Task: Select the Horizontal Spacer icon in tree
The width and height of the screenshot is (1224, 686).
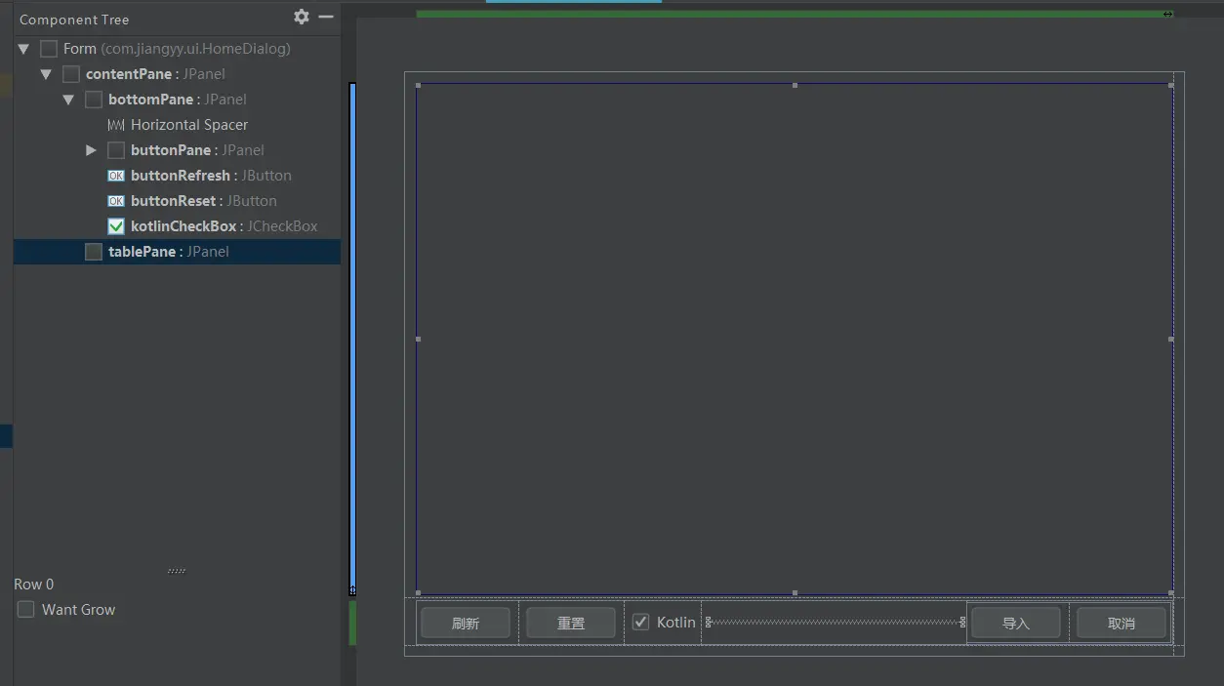Action: coord(116,125)
